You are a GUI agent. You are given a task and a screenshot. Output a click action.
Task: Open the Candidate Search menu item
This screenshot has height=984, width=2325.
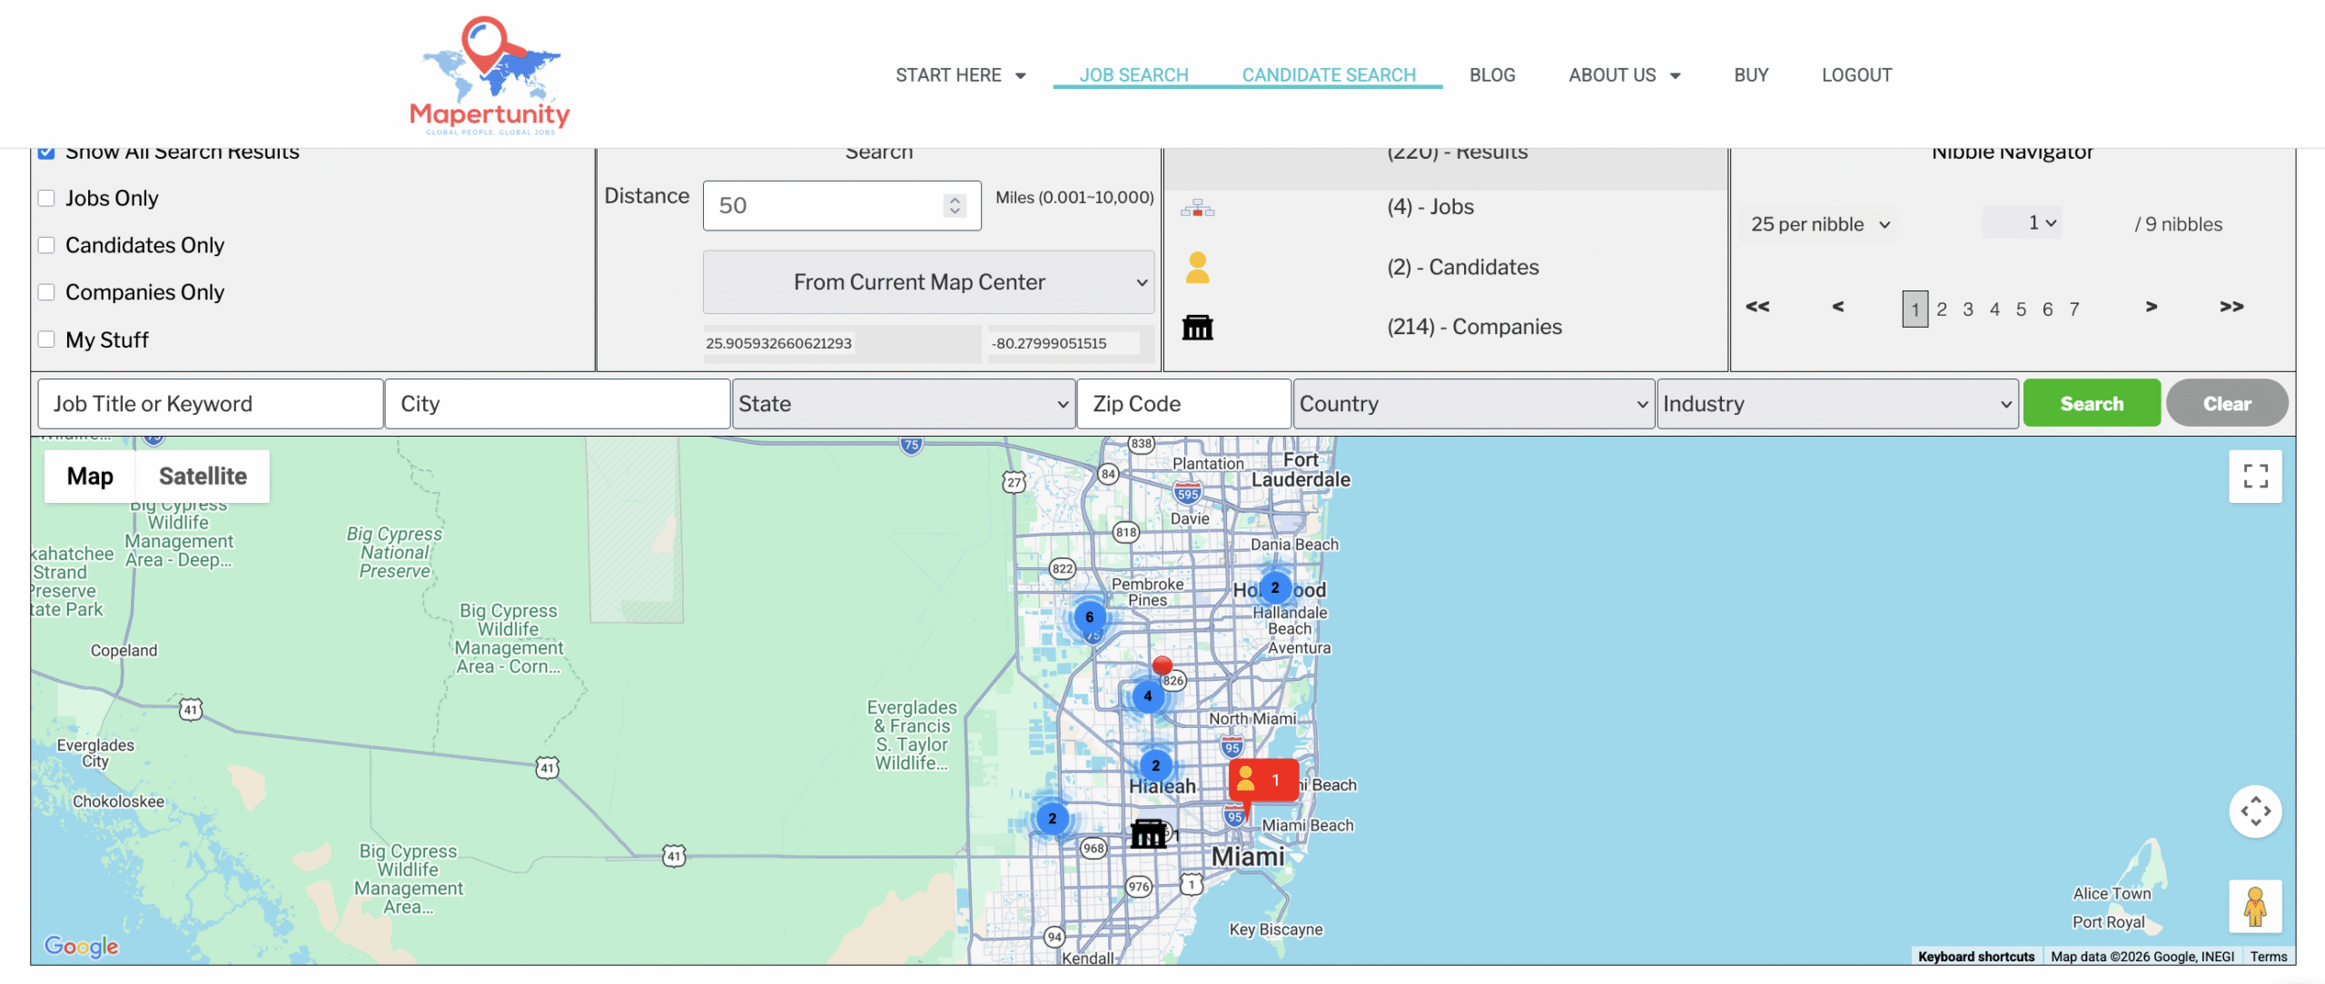click(1328, 75)
